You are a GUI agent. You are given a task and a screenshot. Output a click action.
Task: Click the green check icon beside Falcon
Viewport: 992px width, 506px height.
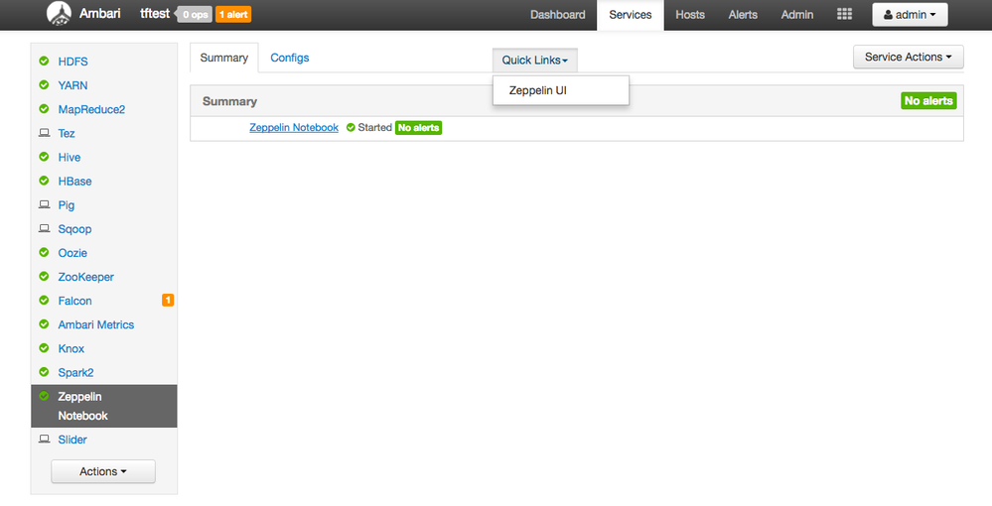click(x=44, y=301)
